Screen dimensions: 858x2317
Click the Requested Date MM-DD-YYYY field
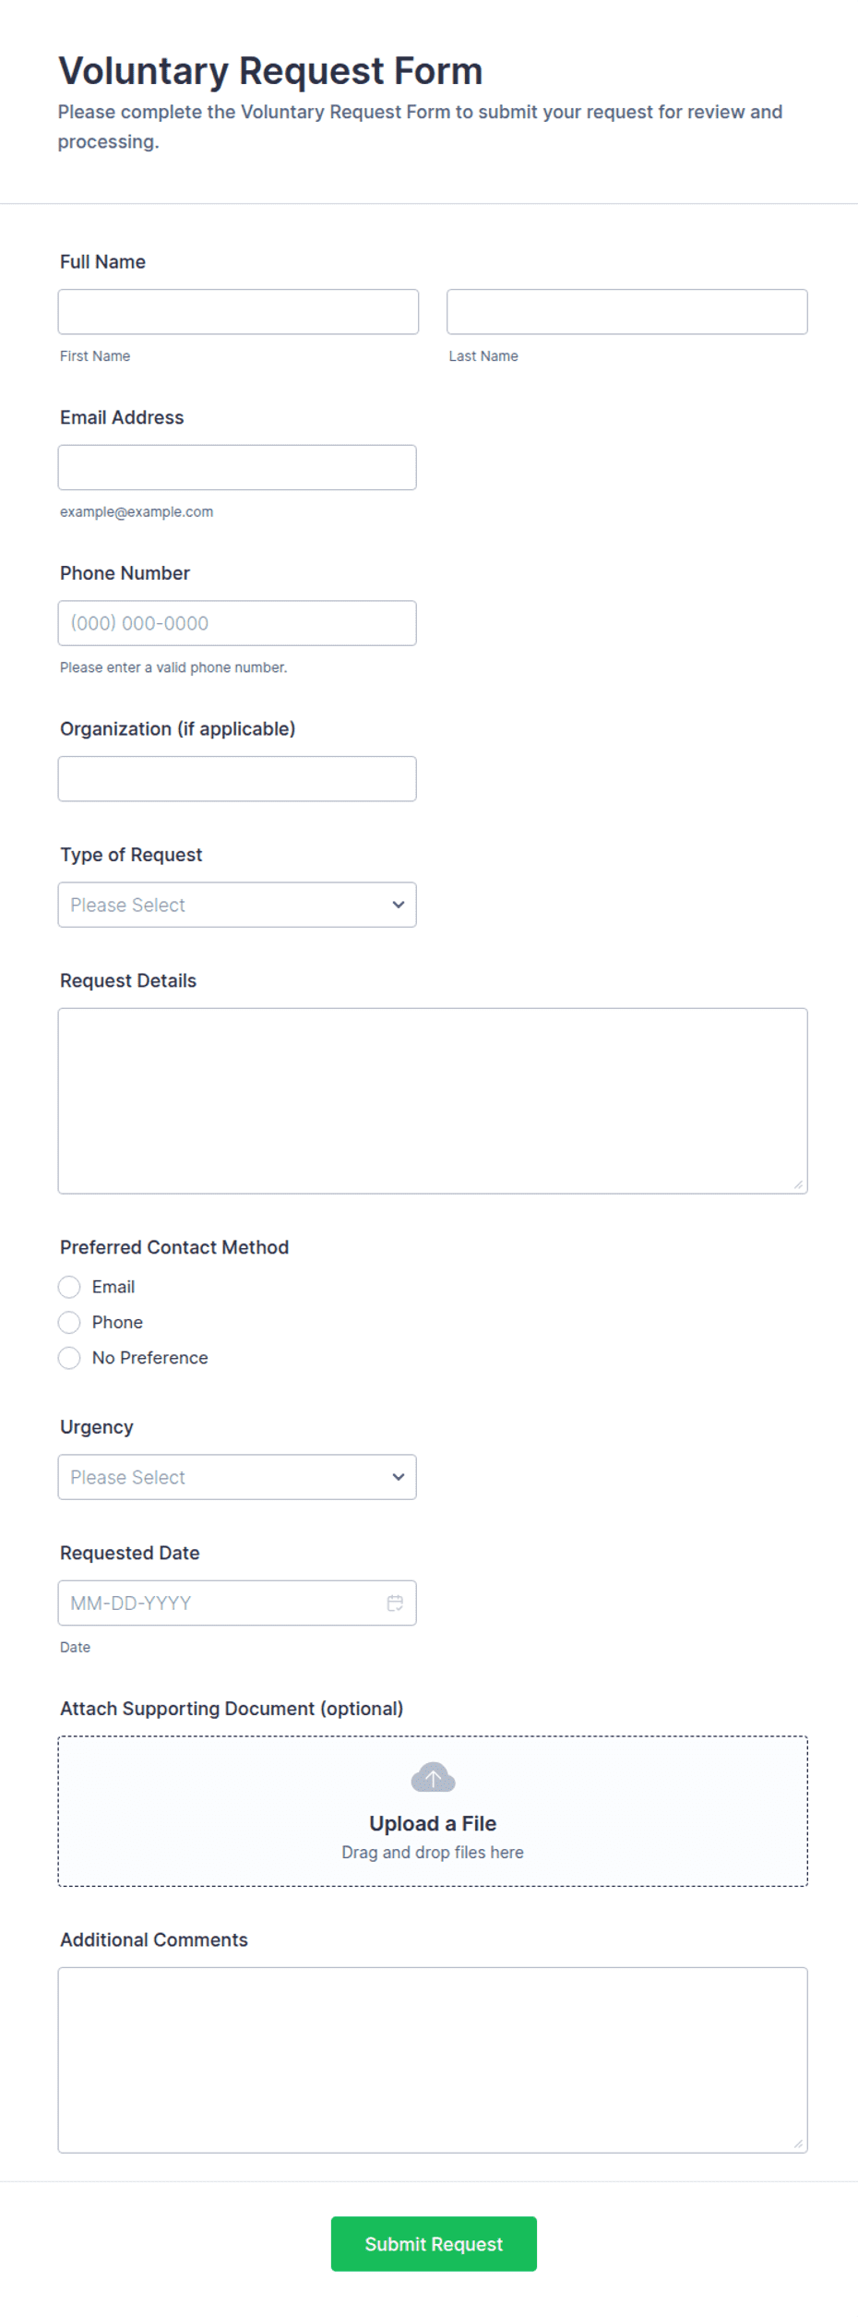tap(237, 1603)
